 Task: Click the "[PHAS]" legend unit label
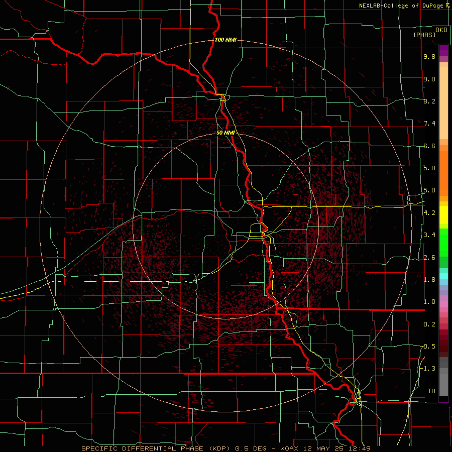[424, 35]
